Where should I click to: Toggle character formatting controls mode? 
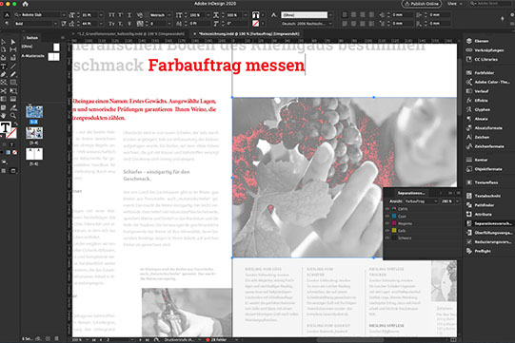[x=7, y=15]
